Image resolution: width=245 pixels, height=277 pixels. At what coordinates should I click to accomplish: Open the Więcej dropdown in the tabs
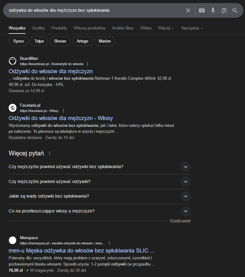click(x=166, y=28)
